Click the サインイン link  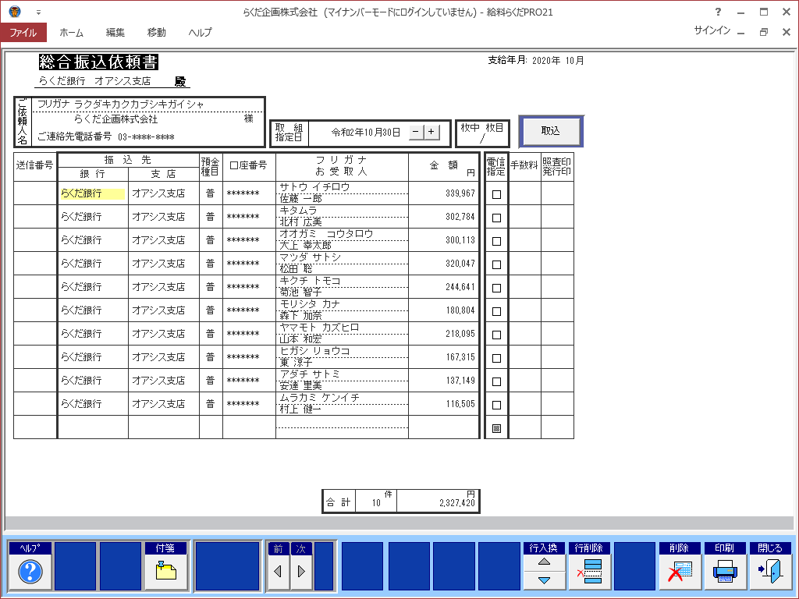pyautogui.click(x=712, y=30)
